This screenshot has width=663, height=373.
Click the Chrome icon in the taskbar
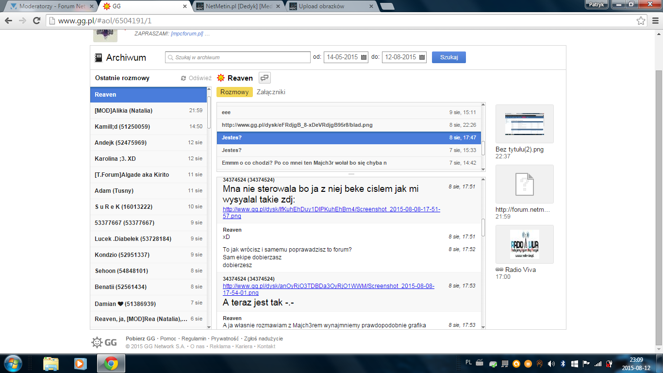111,363
